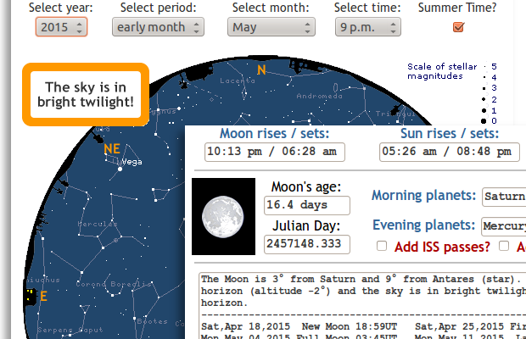This screenshot has height=339, width=526.
Task: Click the Moon and Saturn description text area
Action: coord(362,305)
